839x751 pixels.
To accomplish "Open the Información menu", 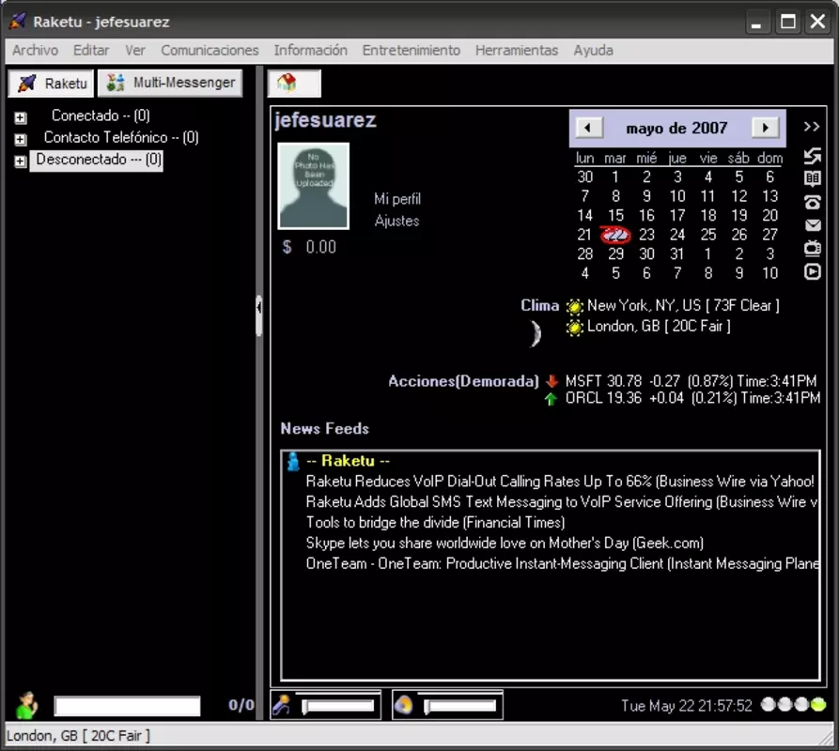I will [x=310, y=51].
